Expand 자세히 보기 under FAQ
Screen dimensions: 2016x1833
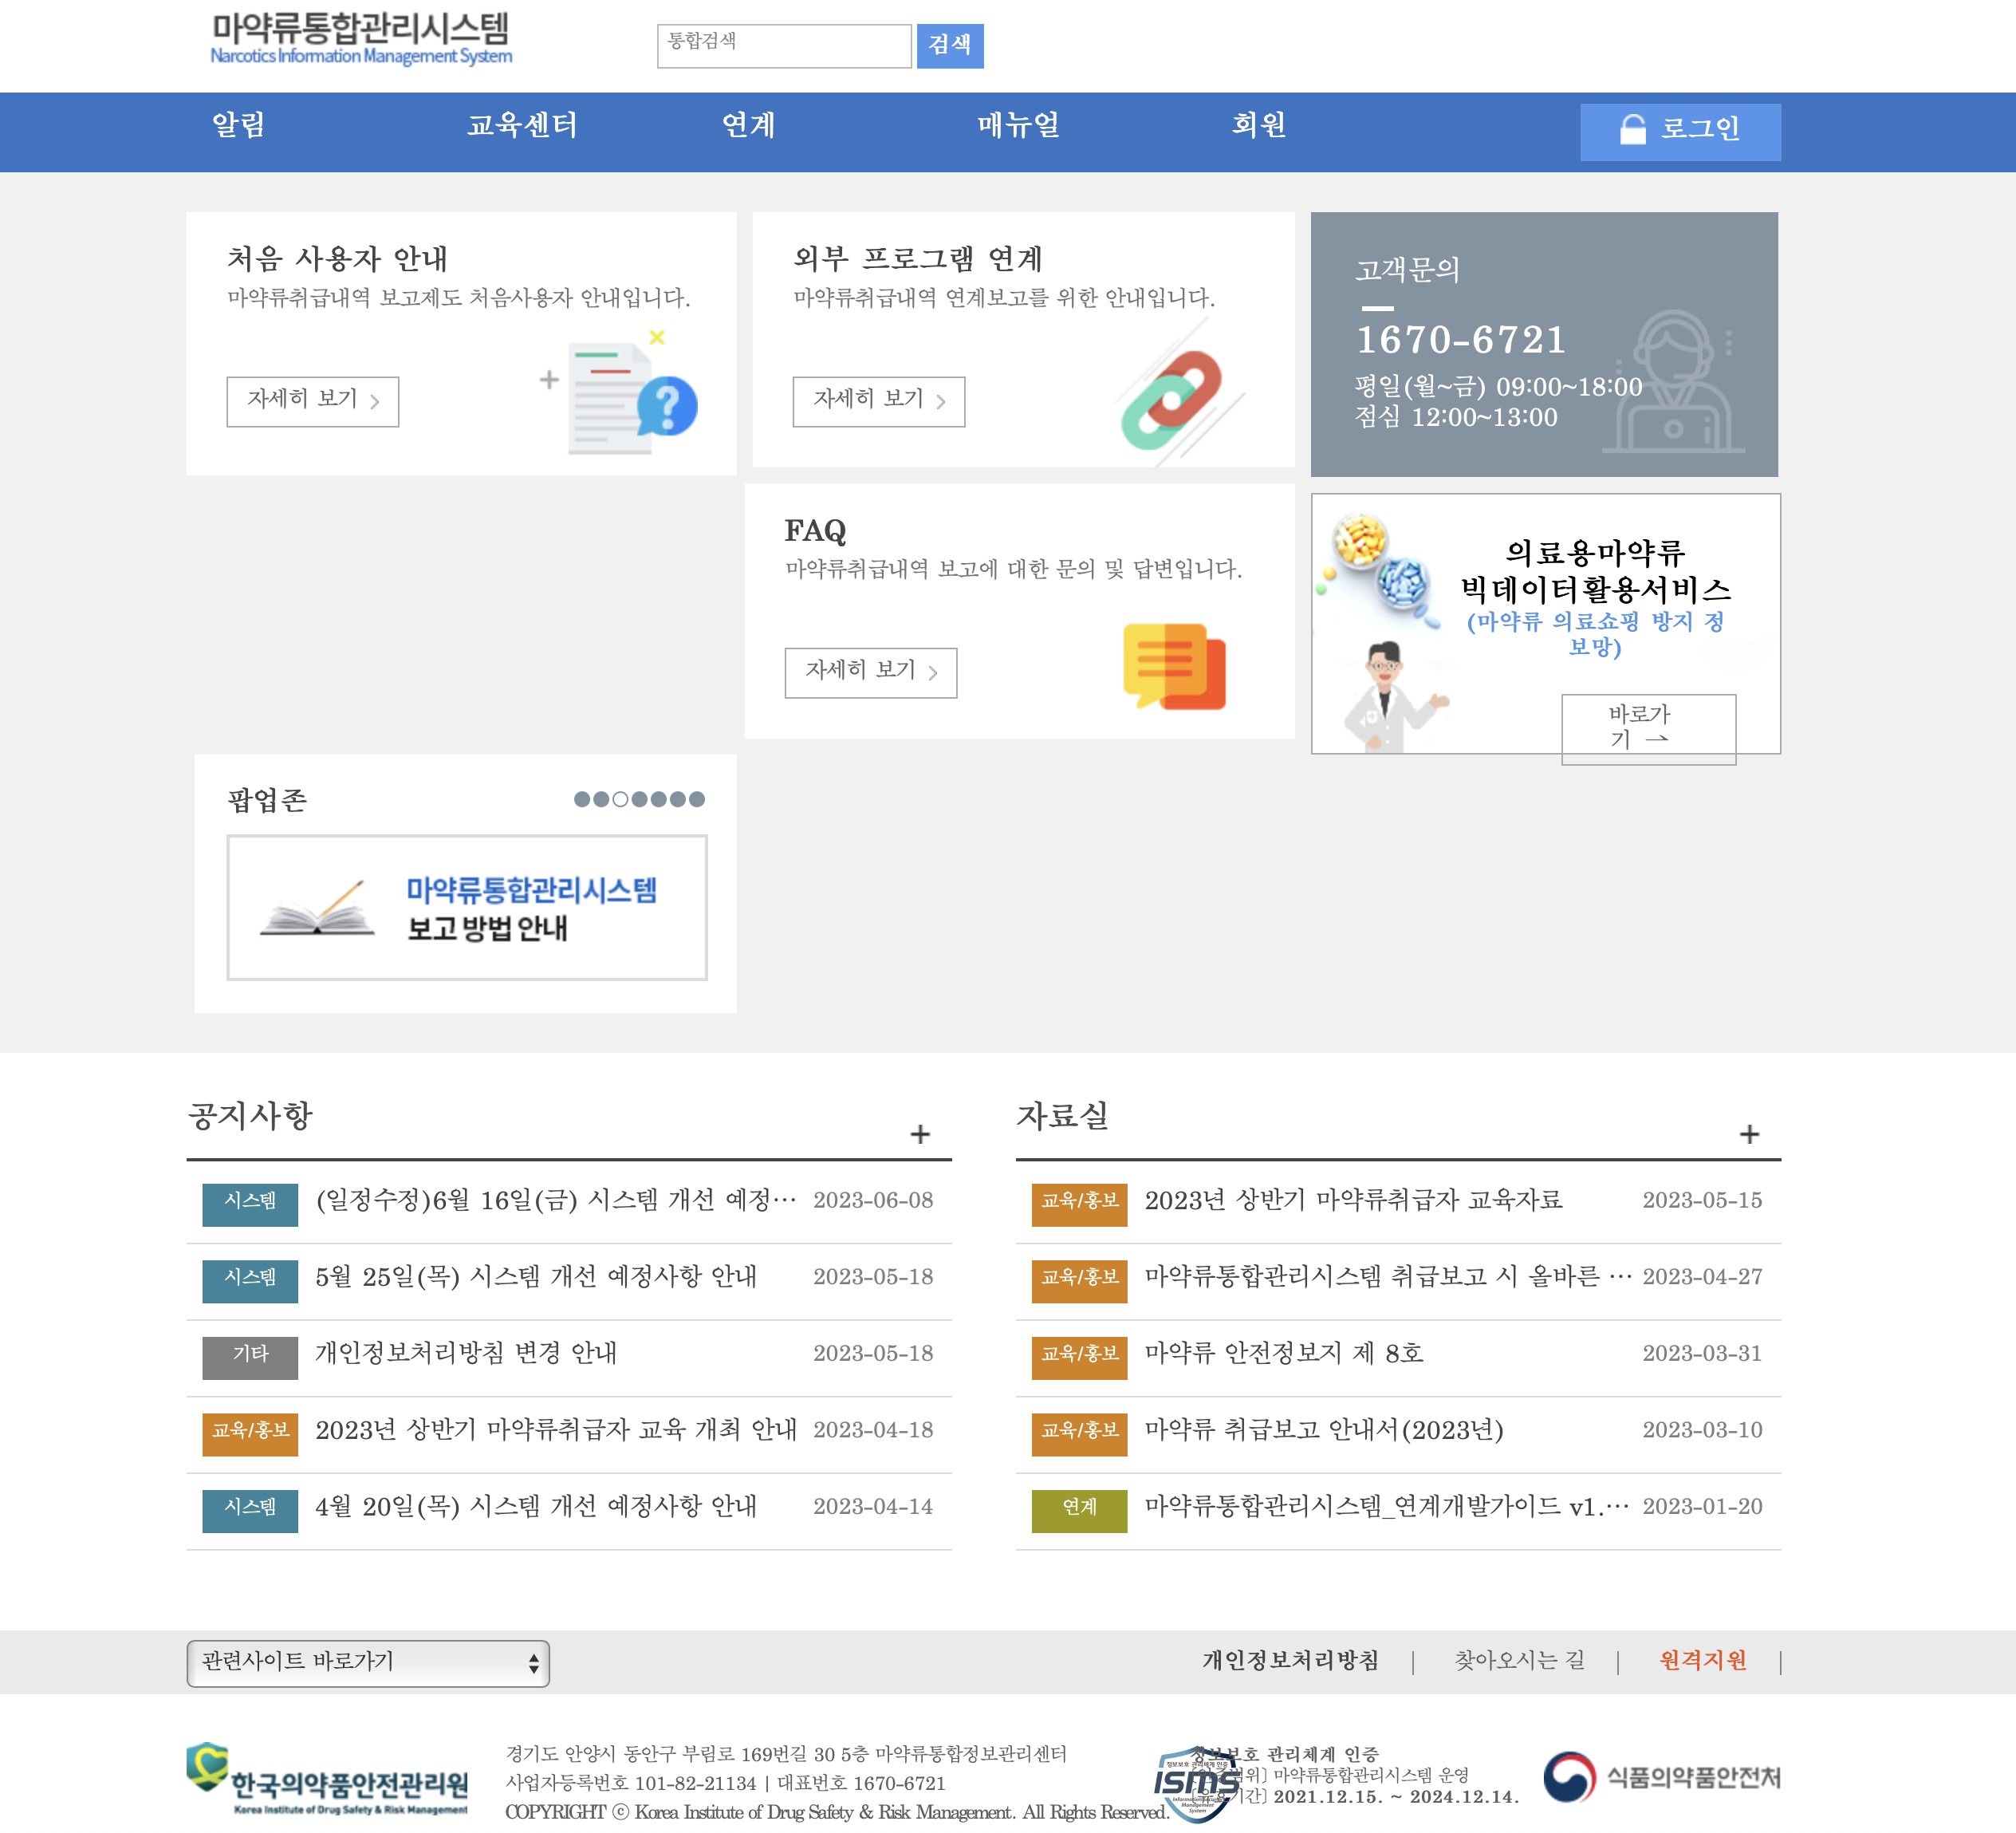[x=870, y=672]
